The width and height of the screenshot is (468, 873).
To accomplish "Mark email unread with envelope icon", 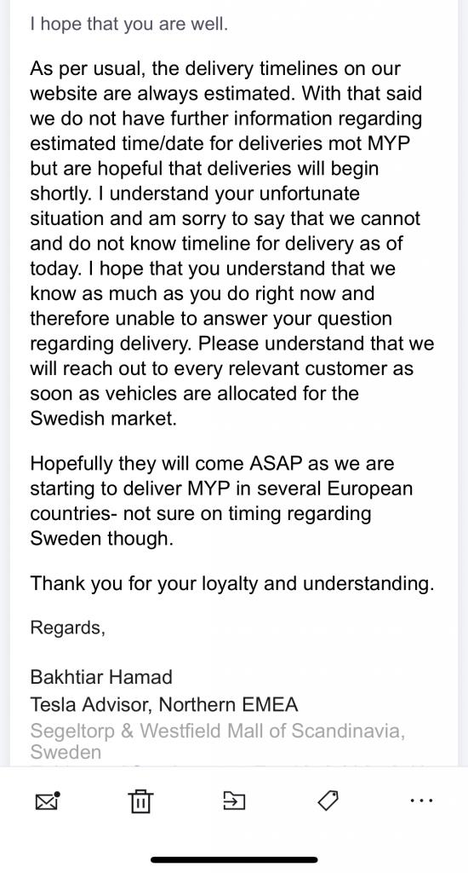I will [48, 801].
